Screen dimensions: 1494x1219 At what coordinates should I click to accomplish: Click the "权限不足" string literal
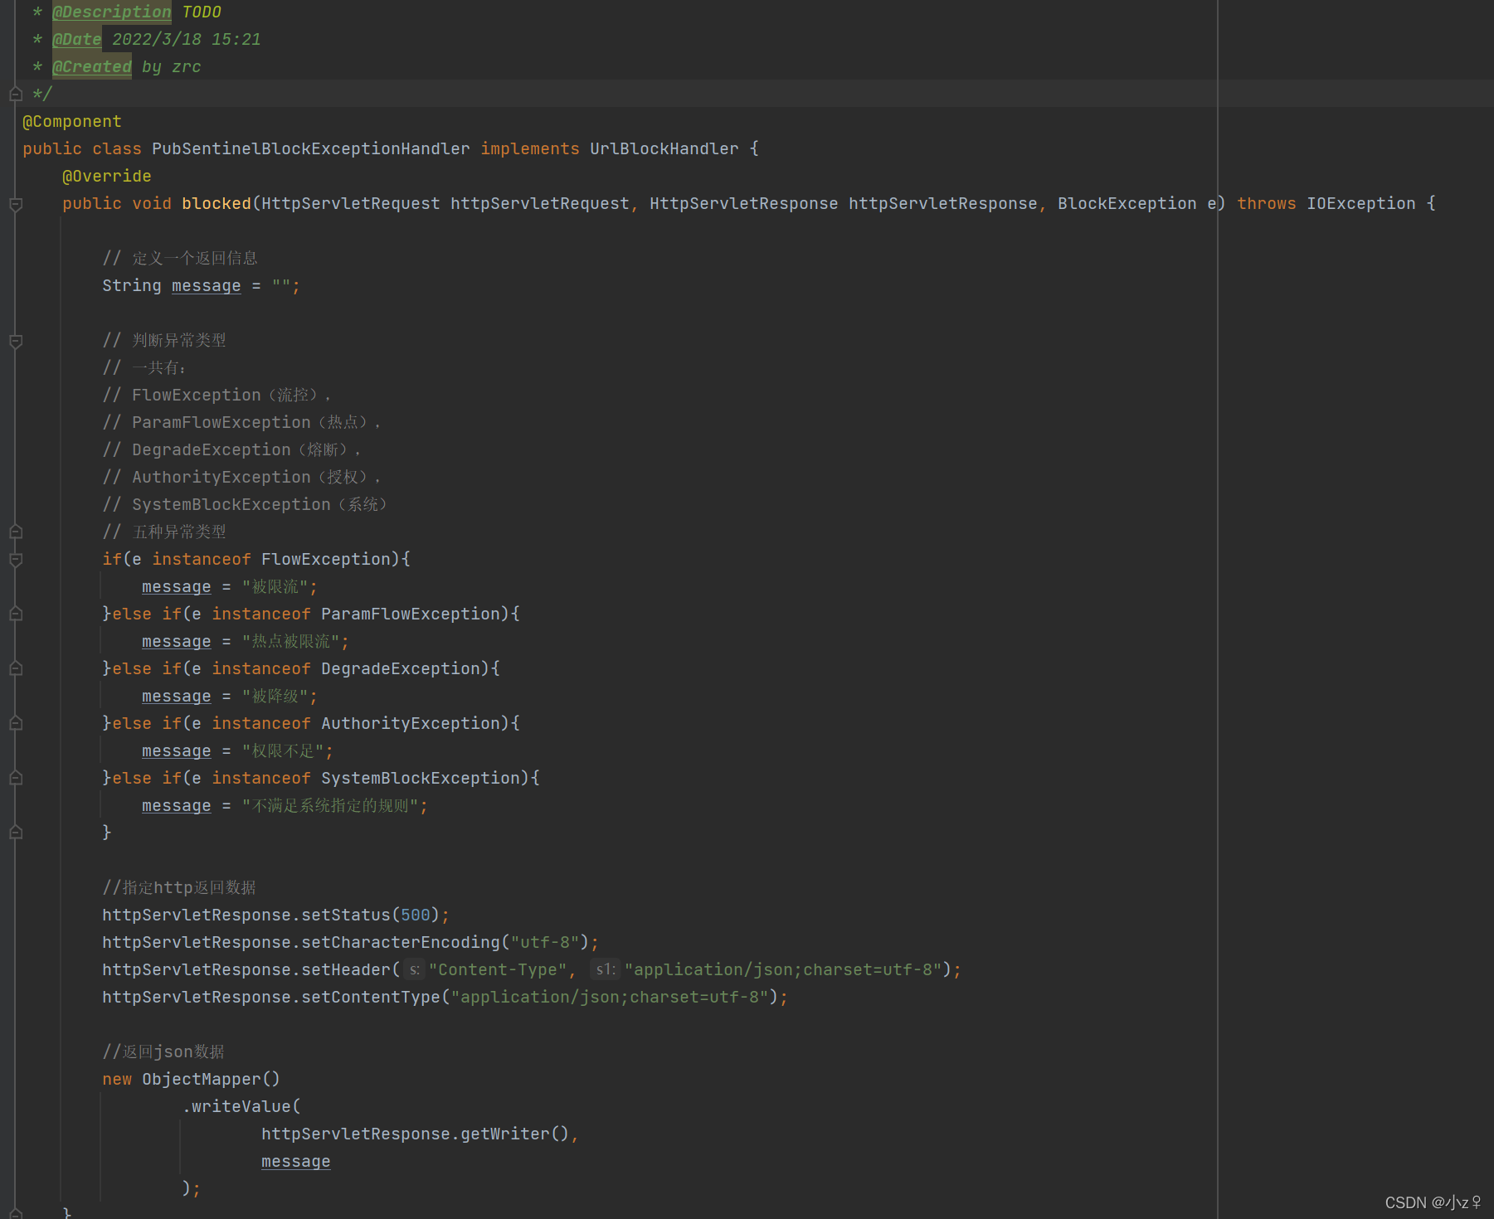tap(283, 751)
